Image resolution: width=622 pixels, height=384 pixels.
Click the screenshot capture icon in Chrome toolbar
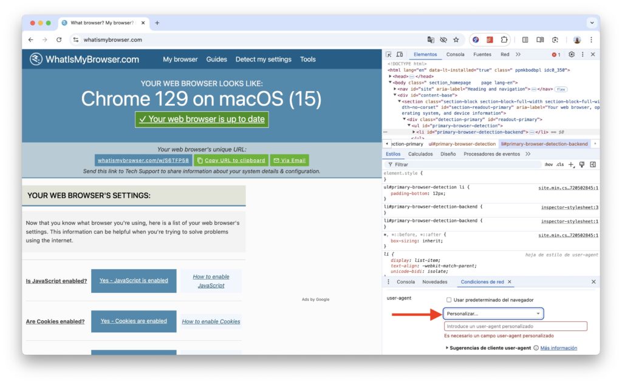555,39
